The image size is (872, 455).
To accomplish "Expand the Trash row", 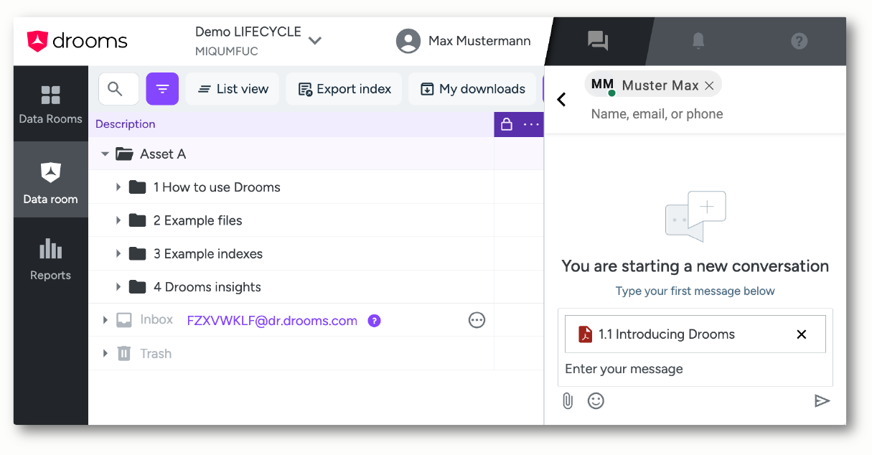I will 106,353.
